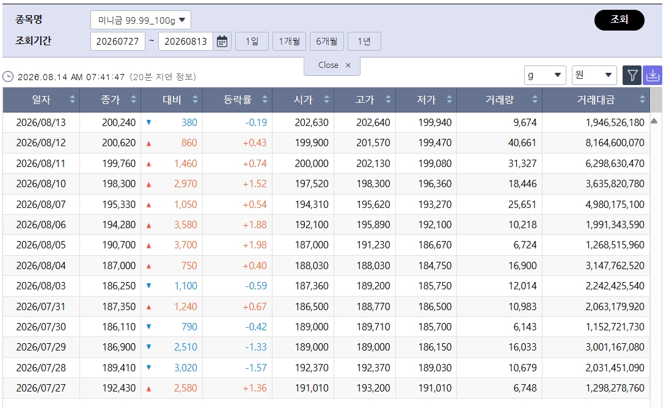
Task: Click end date field 20260813
Action: (x=186, y=42)
